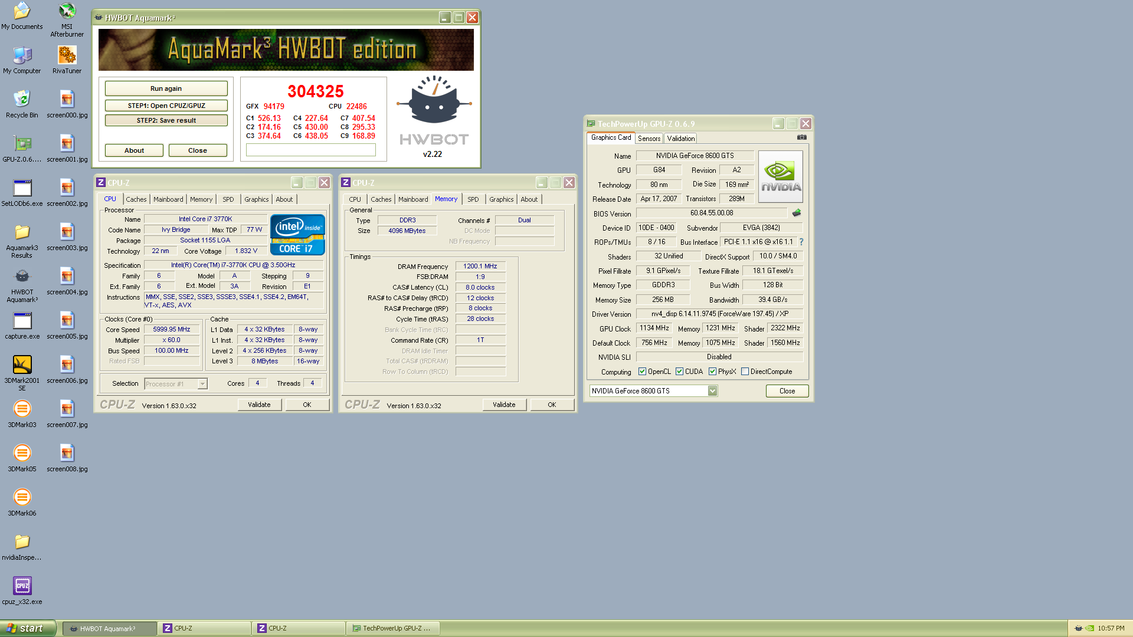The height and width of the screenshot is (637, 1133).
Task: Switch to Caches tab in left CPU-Z
Action: click(136, 199)
